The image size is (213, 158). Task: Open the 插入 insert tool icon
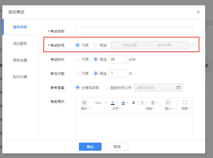168,103
